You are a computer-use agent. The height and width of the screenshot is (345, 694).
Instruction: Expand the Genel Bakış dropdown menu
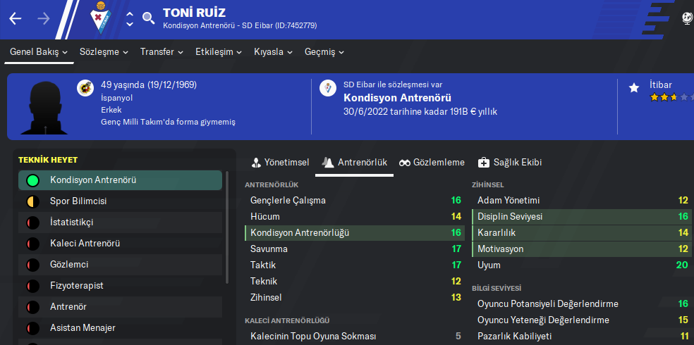(x=39, y=52)
